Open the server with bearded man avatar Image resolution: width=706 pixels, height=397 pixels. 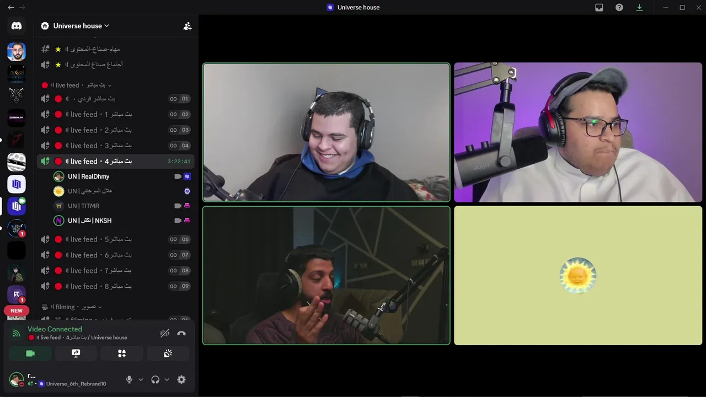click(x=17, y=52)
